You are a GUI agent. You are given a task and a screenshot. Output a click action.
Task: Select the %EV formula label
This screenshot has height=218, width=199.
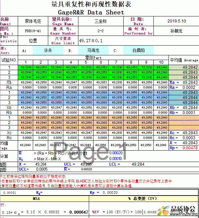click(x=95, y=212)
